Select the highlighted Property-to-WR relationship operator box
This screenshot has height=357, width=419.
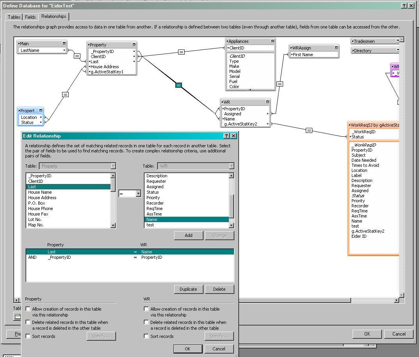[178, 85]
